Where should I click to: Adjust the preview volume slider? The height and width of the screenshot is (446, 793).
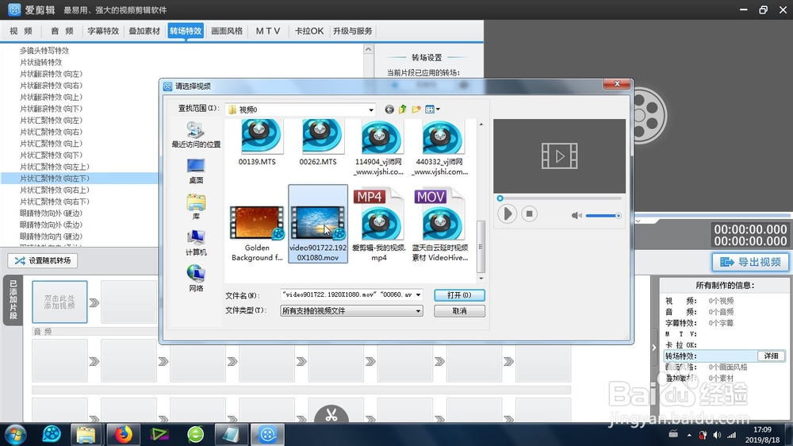tap(603, 216)
